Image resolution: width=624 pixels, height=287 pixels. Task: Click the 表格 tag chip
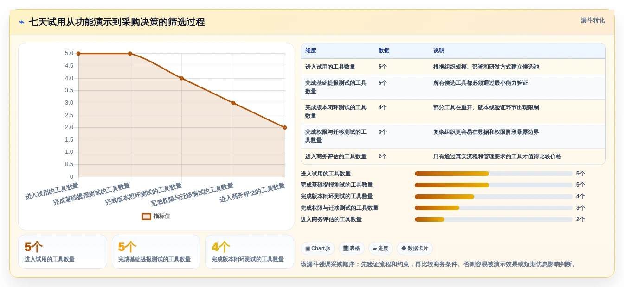352,249
